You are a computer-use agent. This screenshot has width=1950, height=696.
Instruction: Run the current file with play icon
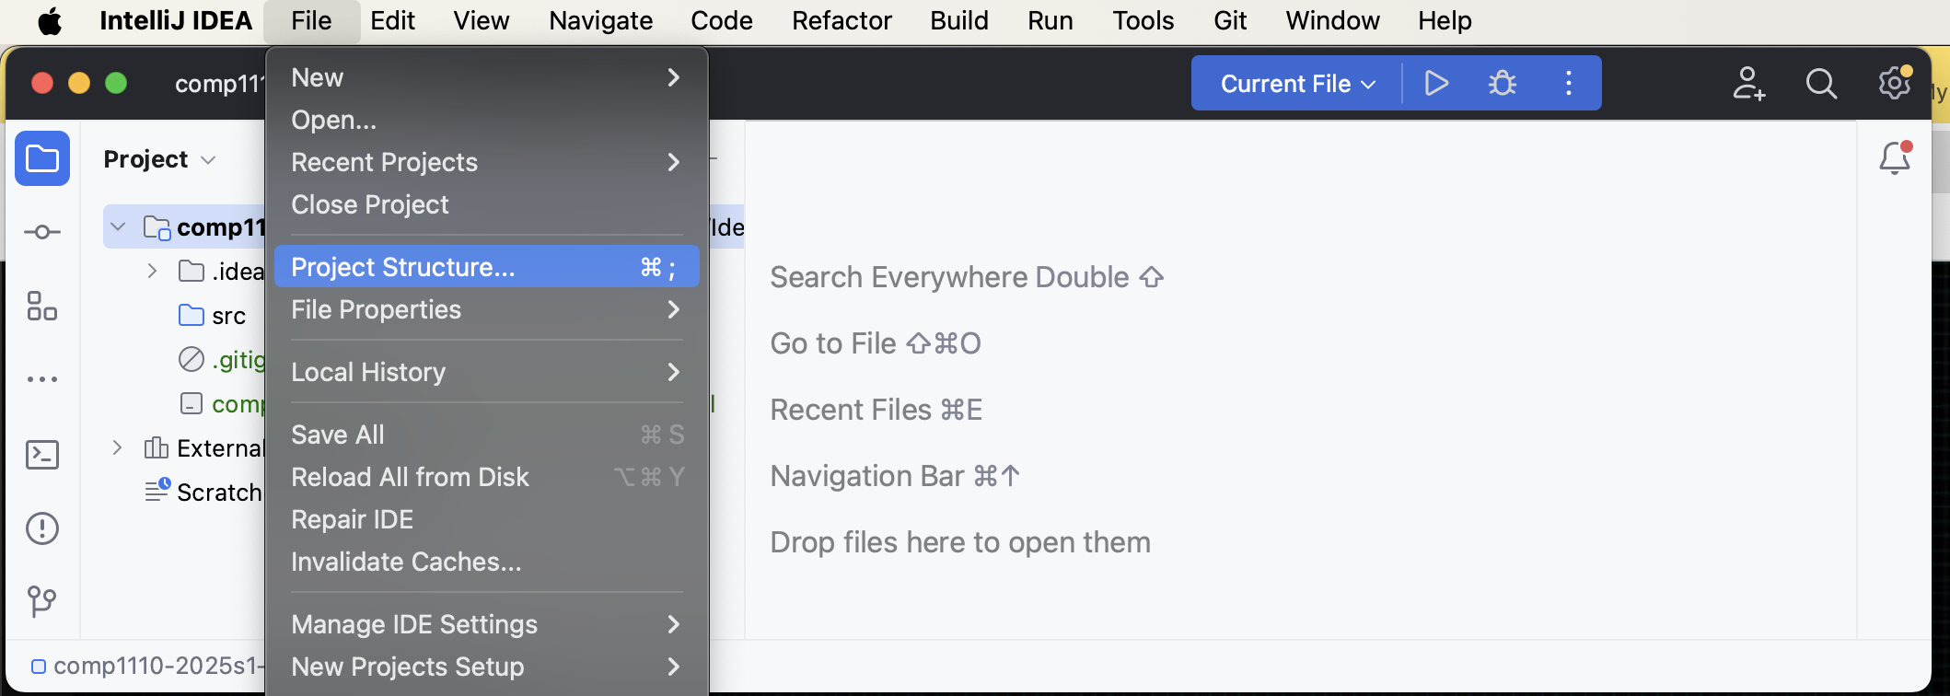[x=1435, y=84]
